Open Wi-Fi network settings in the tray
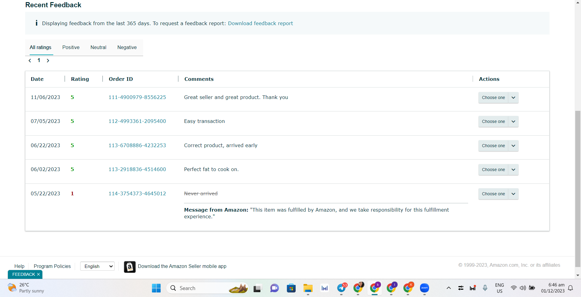Image resolution: width=581 pixels, height=297 pixels. 514,288
